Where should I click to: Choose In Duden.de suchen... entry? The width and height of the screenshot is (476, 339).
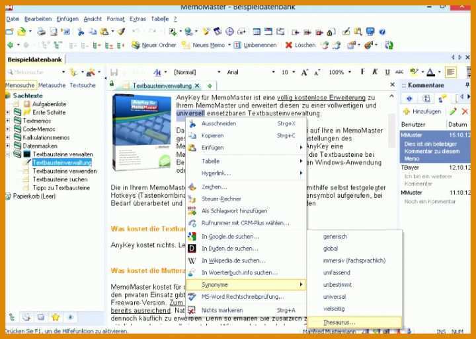(245, 249)
